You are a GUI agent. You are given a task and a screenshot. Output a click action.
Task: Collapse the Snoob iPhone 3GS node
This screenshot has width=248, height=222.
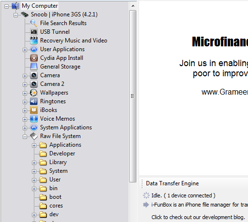pyautogui.click(x=15, y=15)
